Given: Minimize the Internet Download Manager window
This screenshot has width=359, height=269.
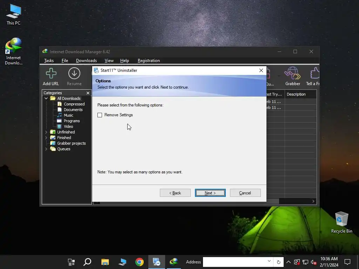Looking at the screenshot, I should tap(279, 51).
